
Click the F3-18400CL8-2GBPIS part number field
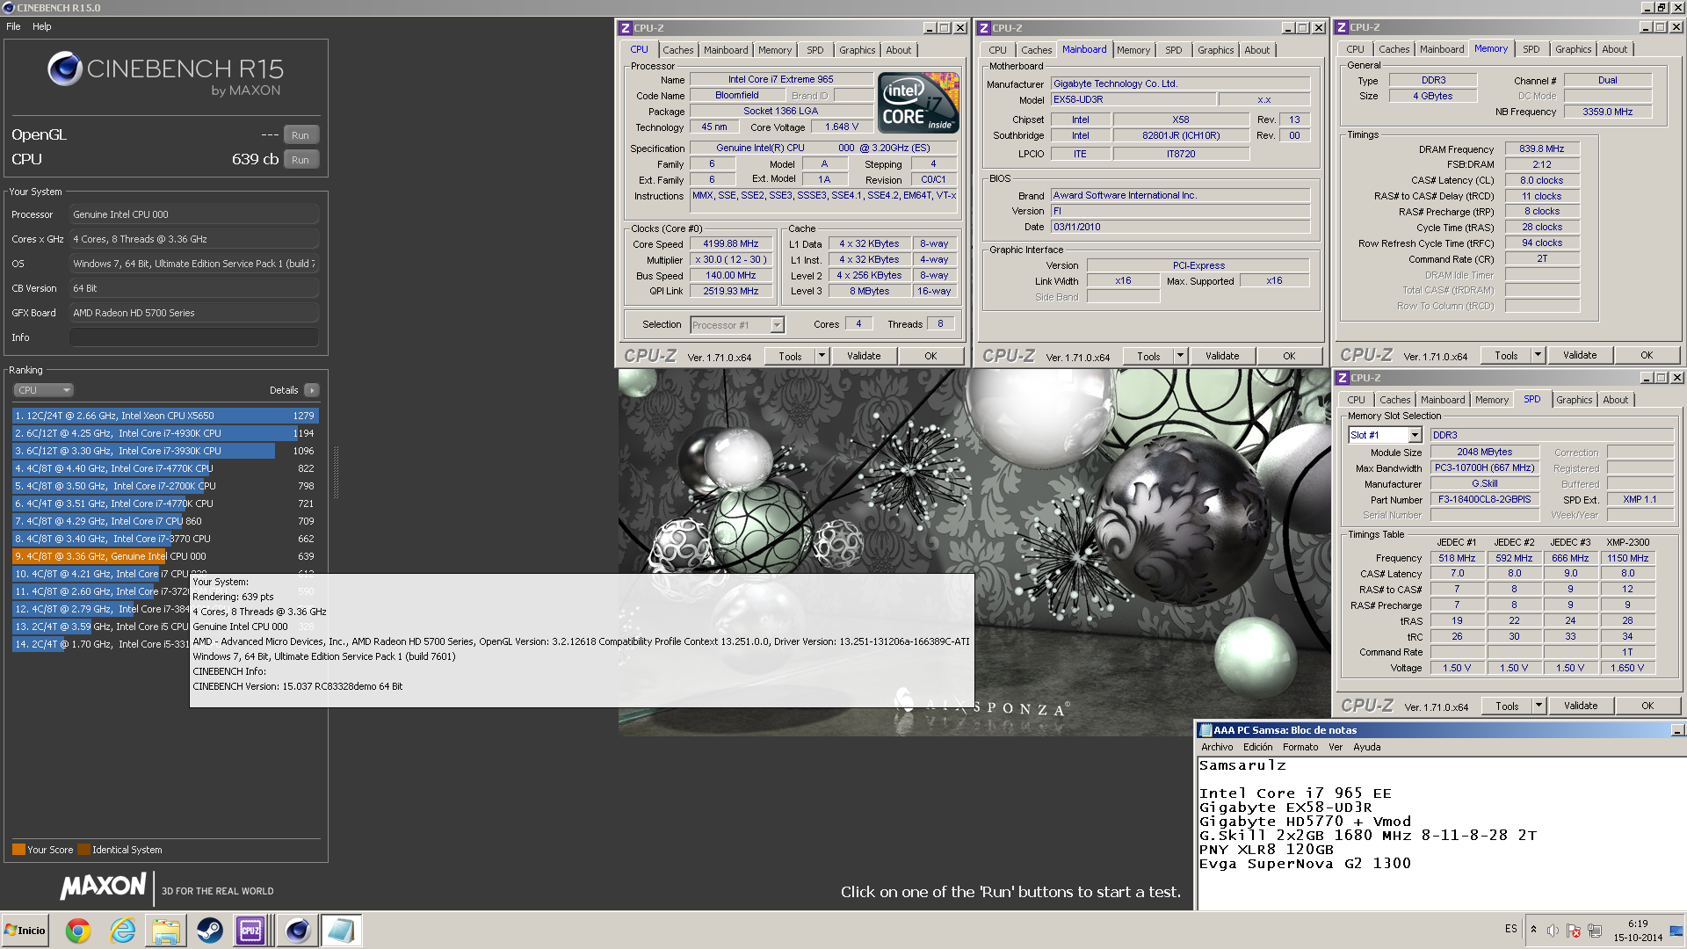[x=1484, y=499]
